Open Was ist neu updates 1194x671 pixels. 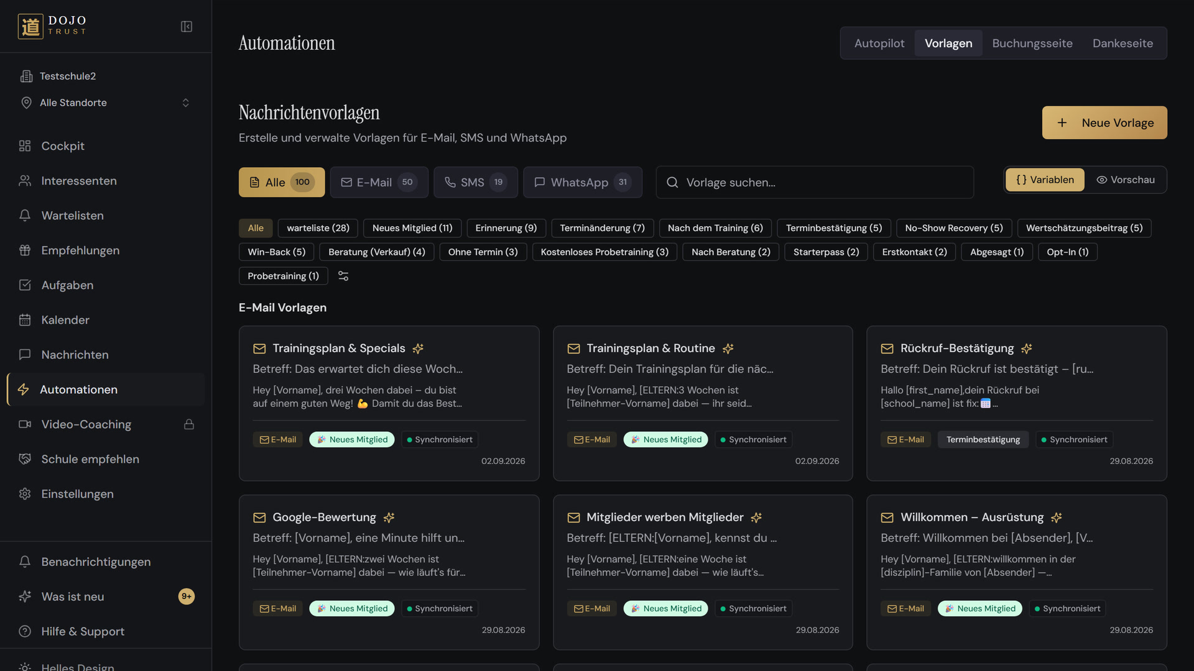pyautogui.click(x=106, y=596)
